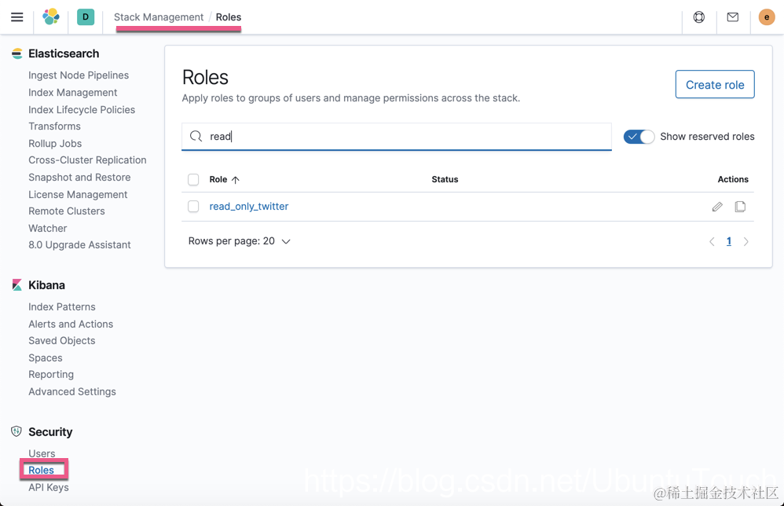The height and width of the screenshot is (506, 784).
Task: Click Create role button
Action: coord(715,85)
